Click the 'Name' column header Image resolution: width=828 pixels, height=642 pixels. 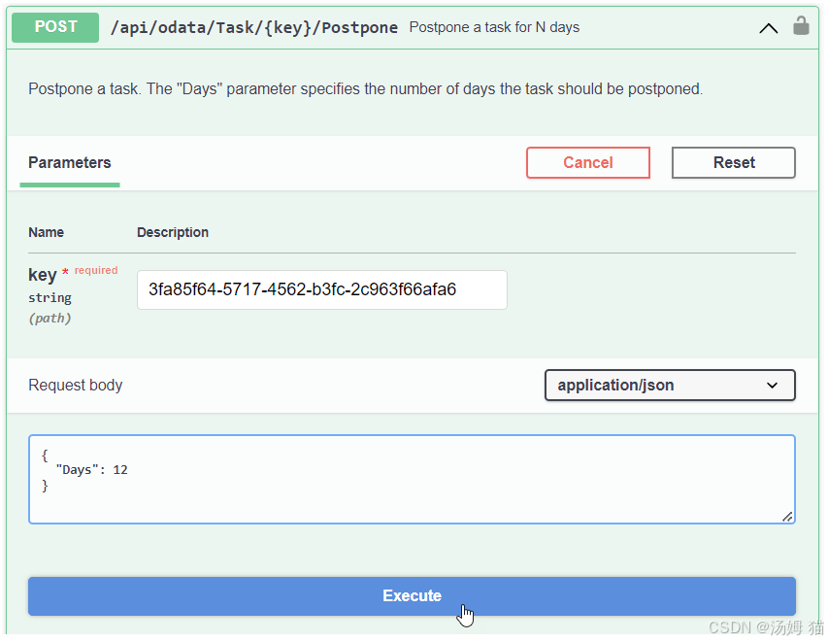click(46, 232)
